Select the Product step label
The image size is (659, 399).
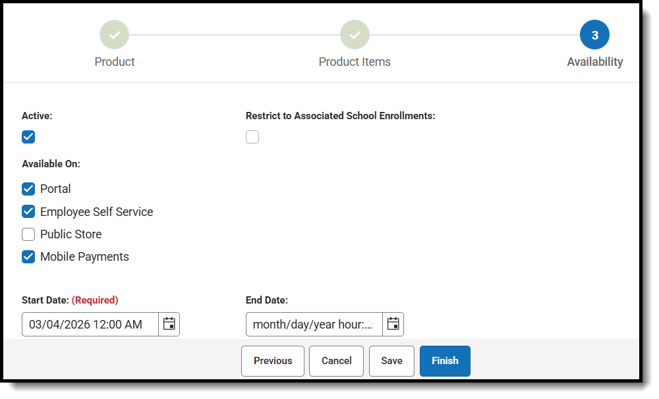(x=114, y=61)
